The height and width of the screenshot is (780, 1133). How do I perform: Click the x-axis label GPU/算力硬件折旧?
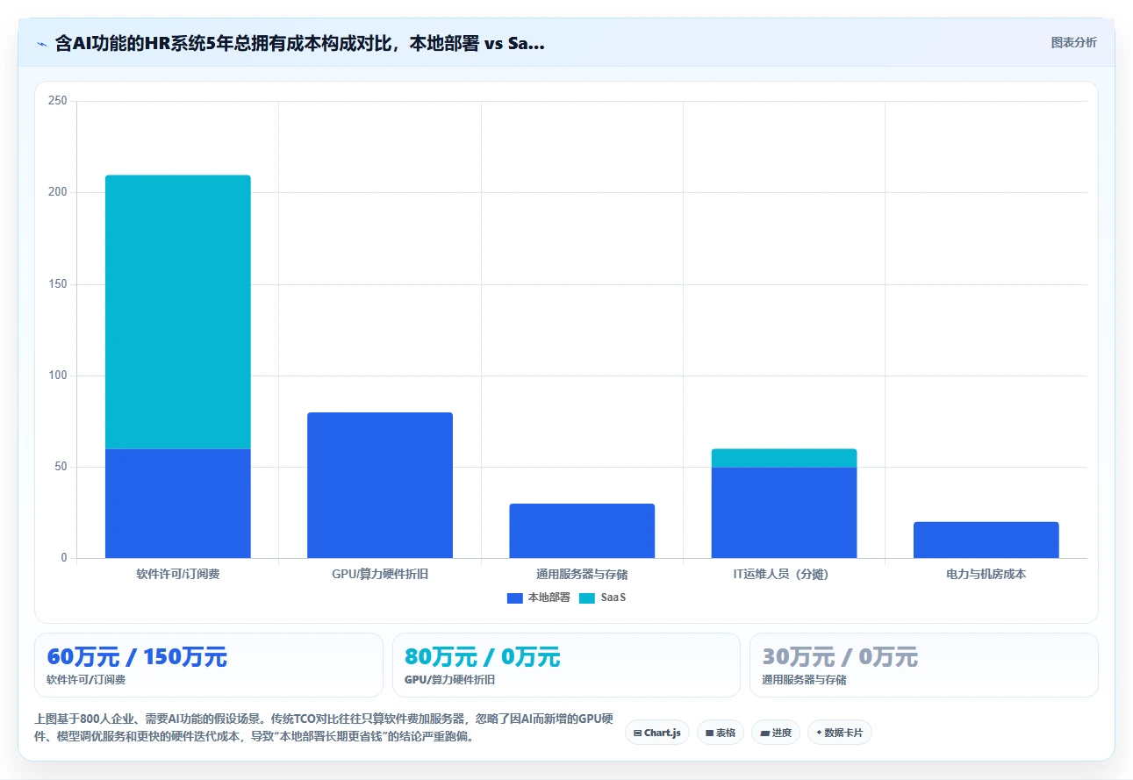380,574
